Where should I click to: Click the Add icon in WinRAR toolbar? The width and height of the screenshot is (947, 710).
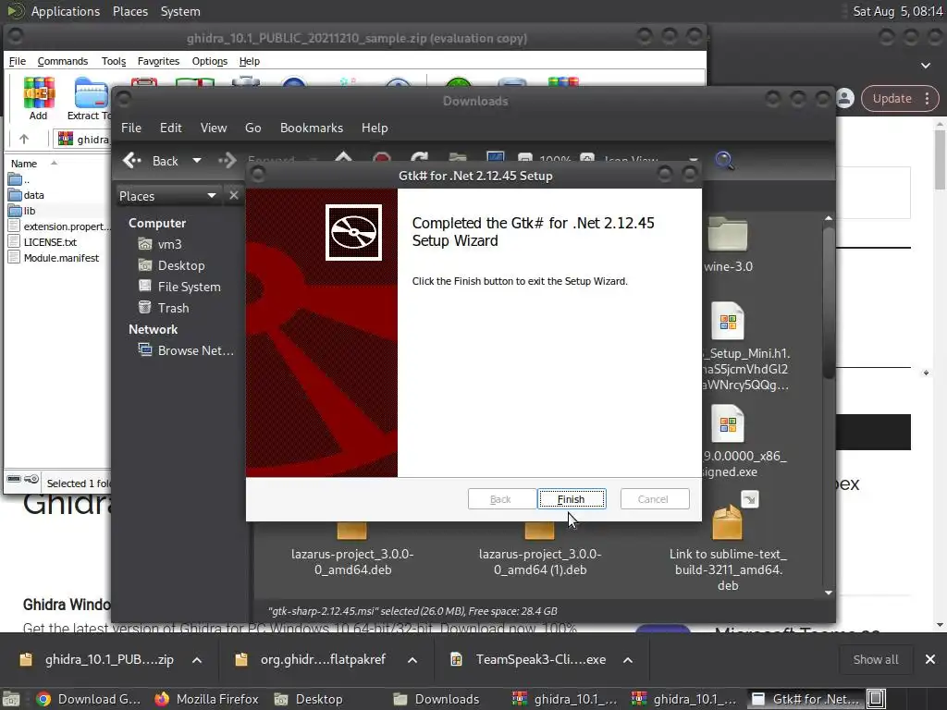click(39, 98)
